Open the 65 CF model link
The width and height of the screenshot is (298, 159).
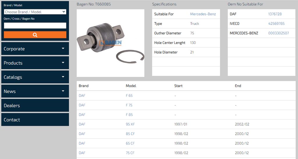point(130,143)
